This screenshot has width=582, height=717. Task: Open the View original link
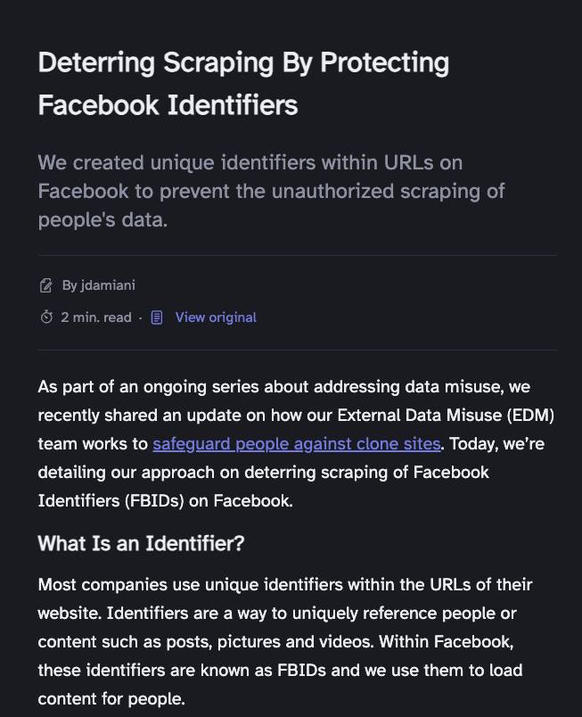tap(216, 317)
